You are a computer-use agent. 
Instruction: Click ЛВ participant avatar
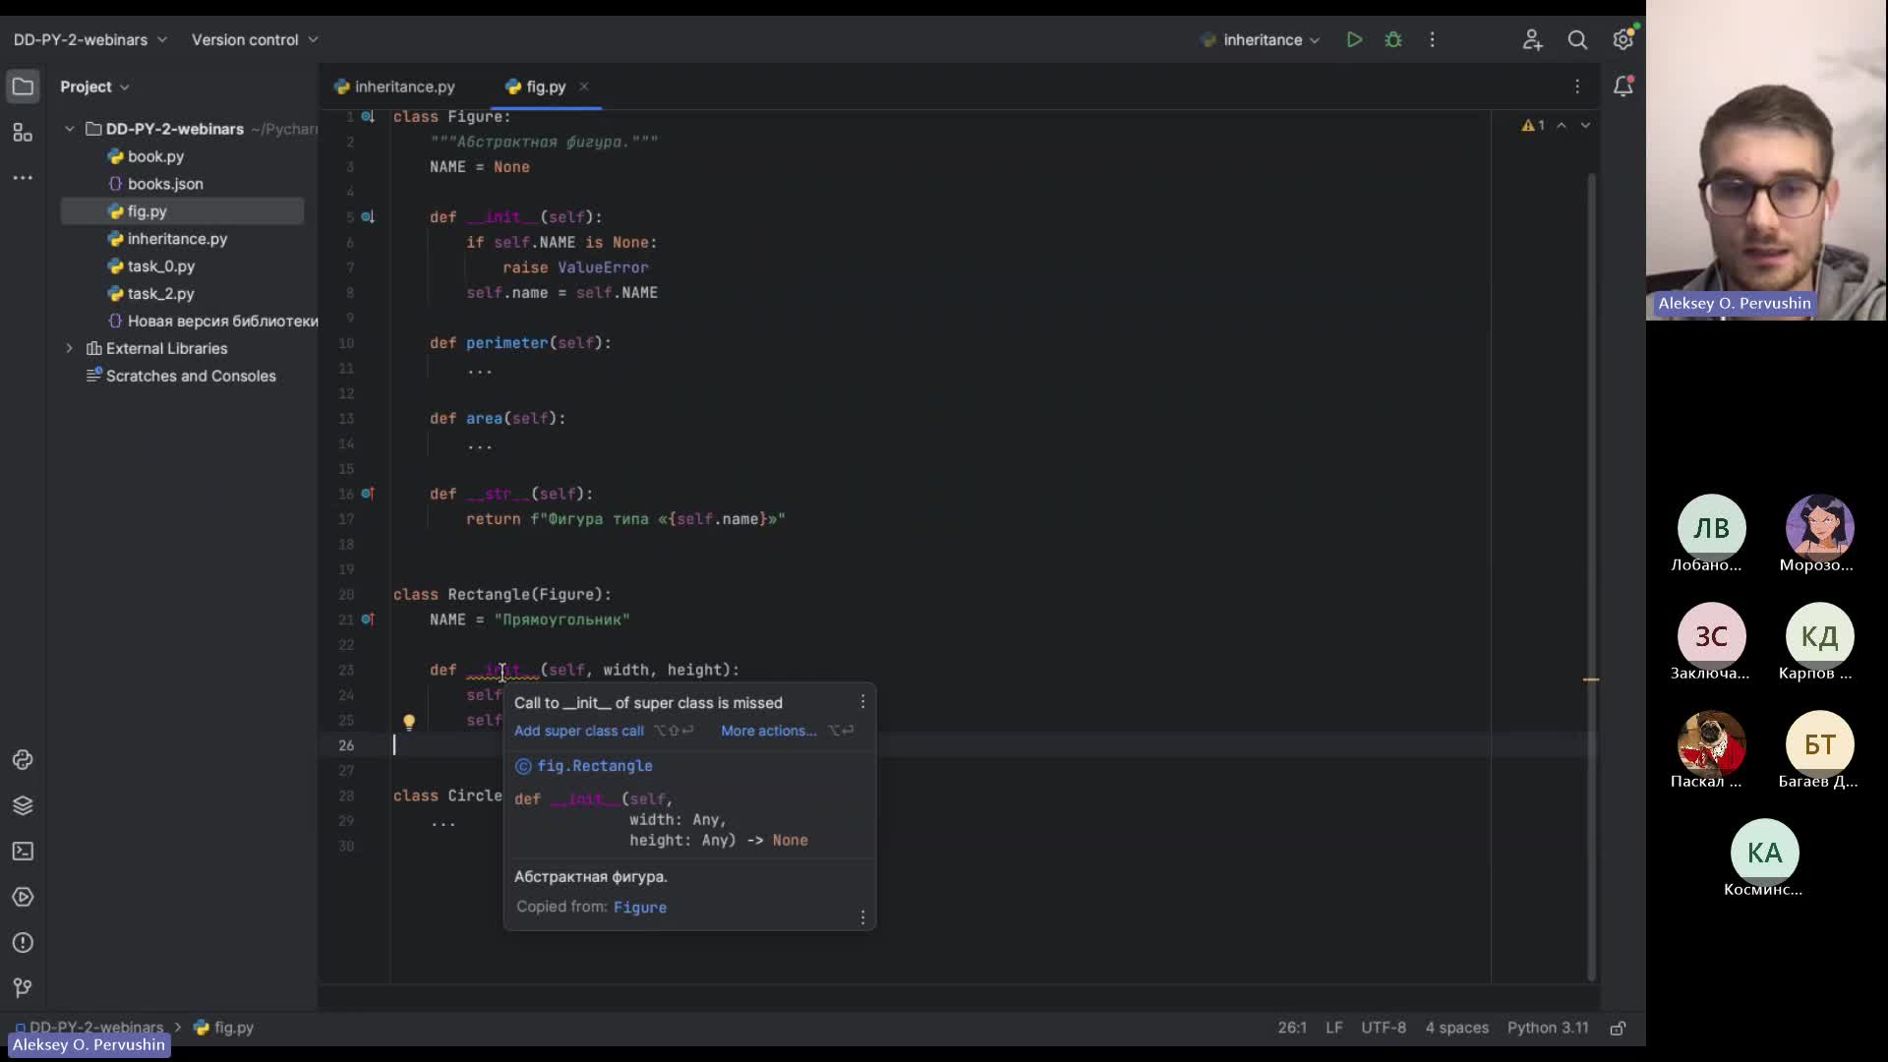pos(1711,528)
